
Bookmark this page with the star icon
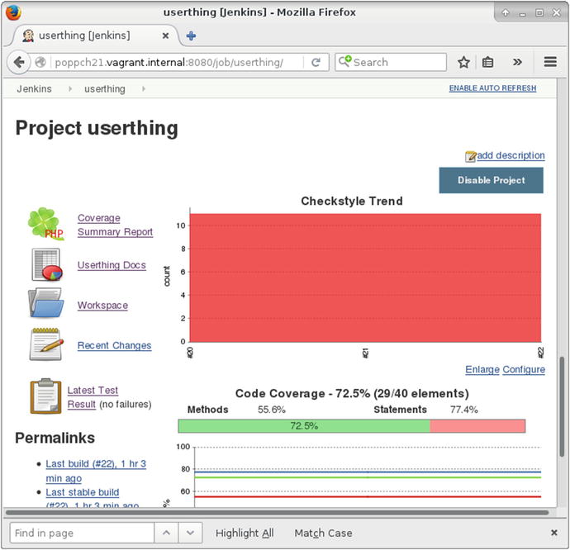click(x=463, y=63)
